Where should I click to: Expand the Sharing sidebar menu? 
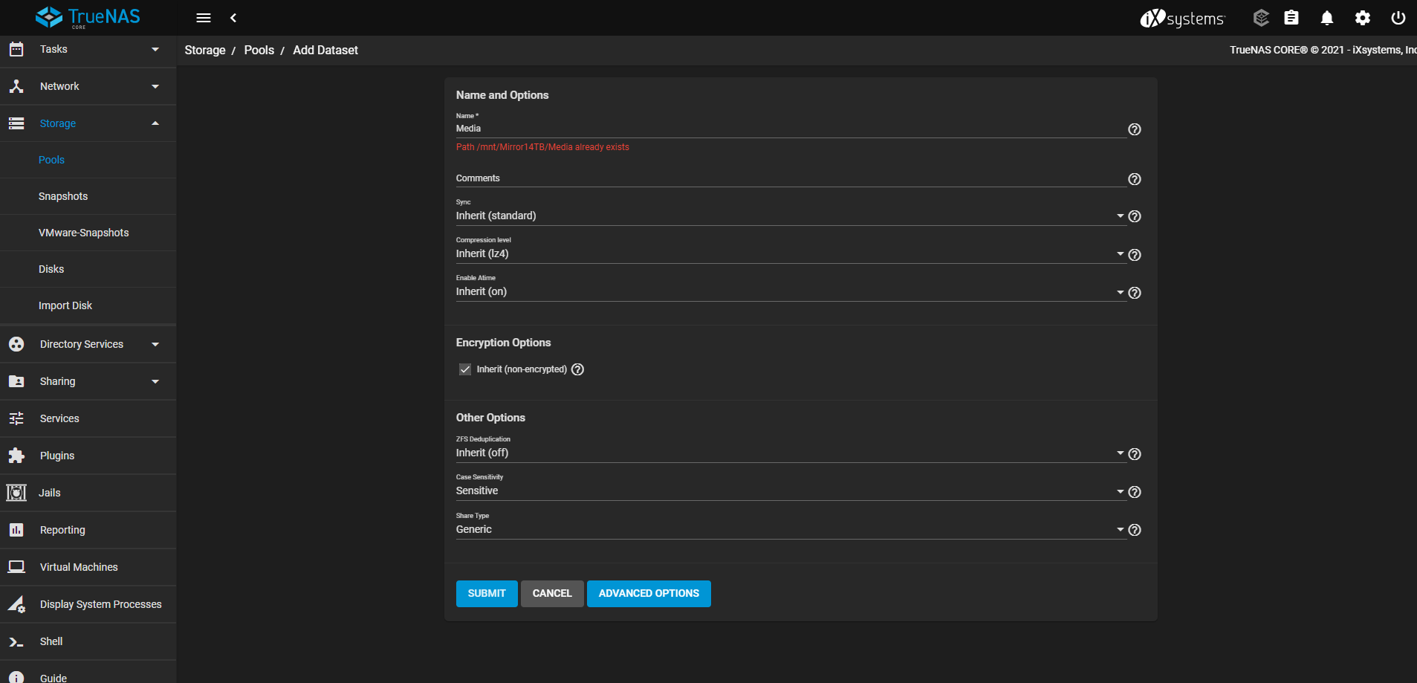tap(88, 381)
